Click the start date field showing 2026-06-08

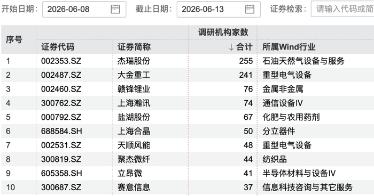[84, 9]
